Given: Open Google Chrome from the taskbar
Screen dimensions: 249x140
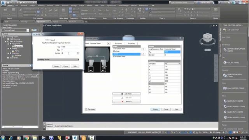Looking at the screenshot, I should [x=27, y=138].
